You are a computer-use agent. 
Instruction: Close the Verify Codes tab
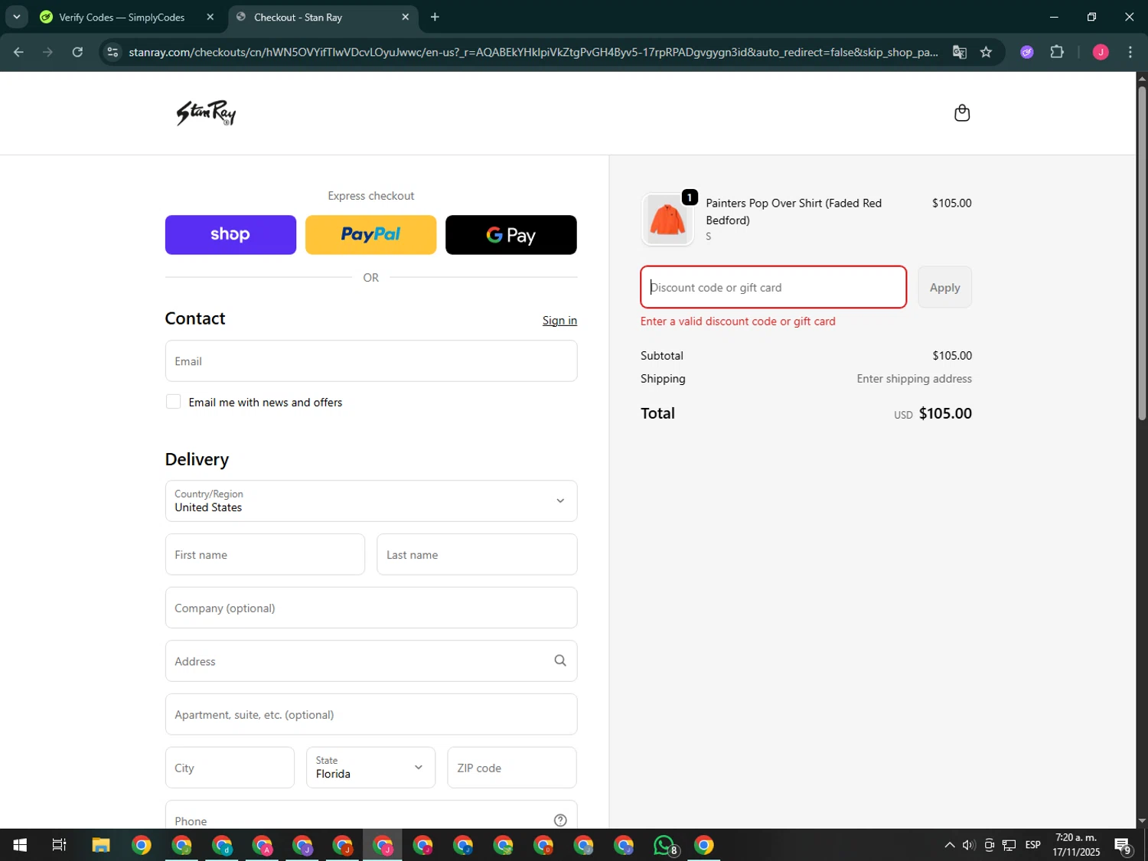(x=210, y=17)
